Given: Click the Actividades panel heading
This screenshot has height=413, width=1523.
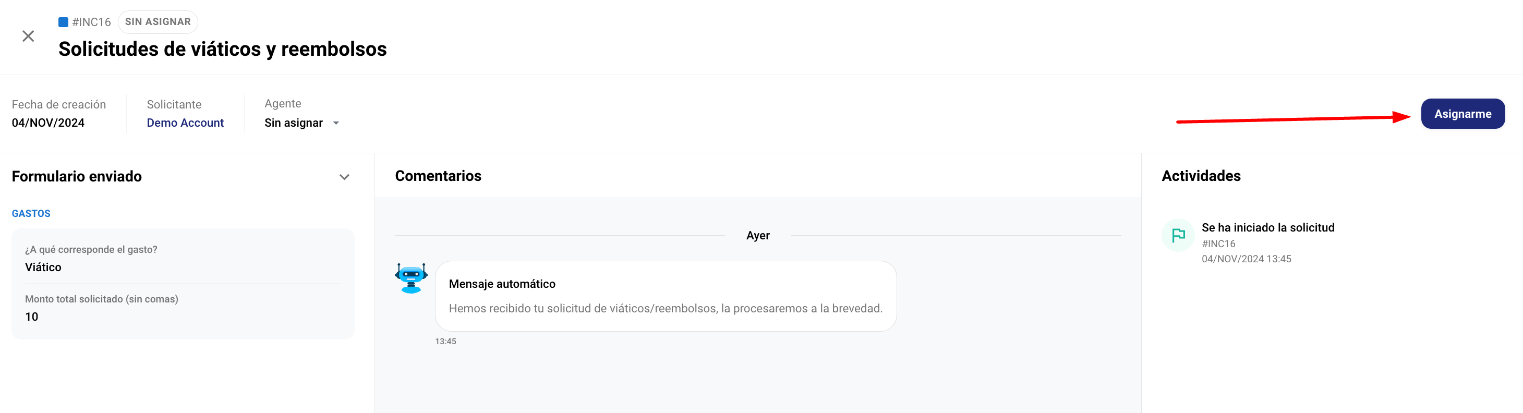Looking at the screenshot, I should click(1201, 176).
